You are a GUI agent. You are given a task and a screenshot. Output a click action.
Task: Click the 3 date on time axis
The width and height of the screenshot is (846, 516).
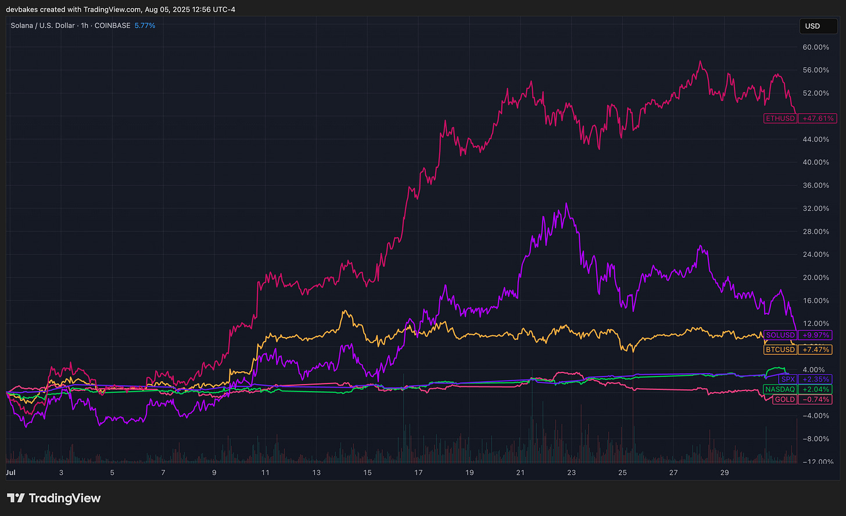pos(61,472)
